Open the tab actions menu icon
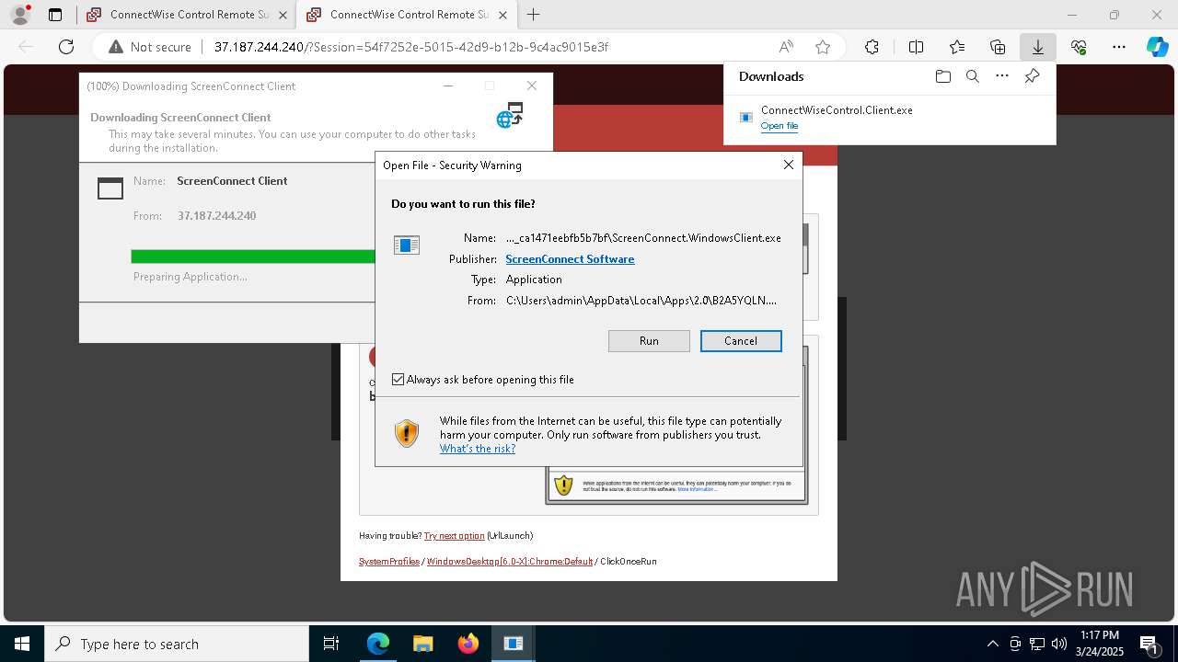1178x662 pixels. pyautogui.click(x=55, y=15)
